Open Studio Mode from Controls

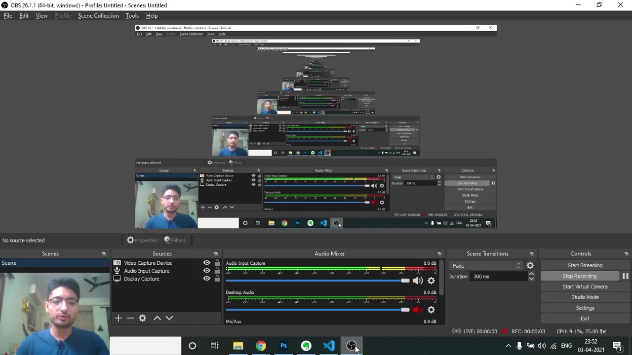(x=585, y=297)
